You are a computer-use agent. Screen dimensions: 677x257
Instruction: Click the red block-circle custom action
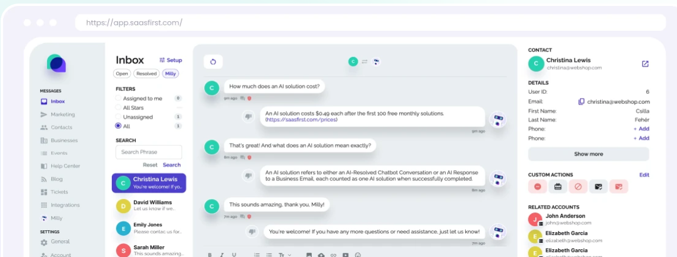pos(578,186)
